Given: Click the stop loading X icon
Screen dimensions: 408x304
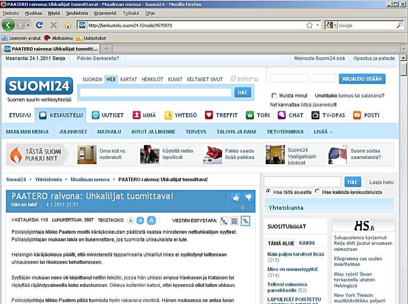Looking at the screenshot, I should [x=54, y=25].
